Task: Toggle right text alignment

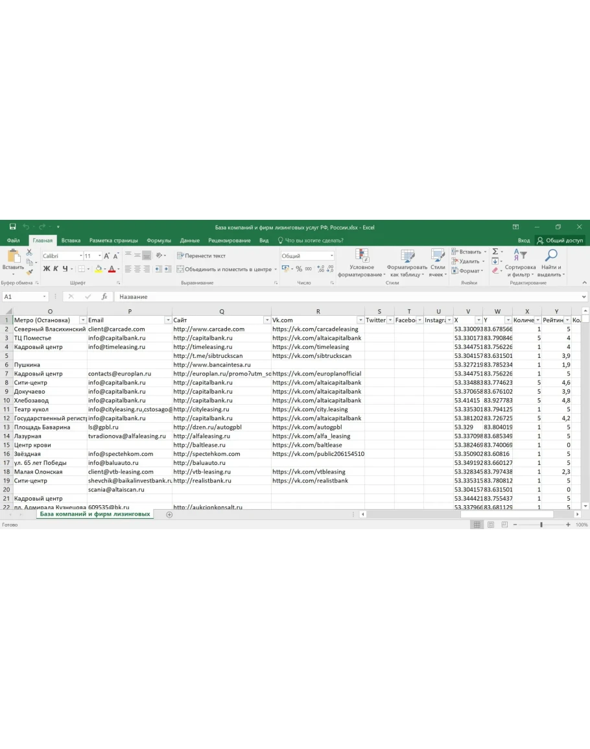Action: click(147, 269)
